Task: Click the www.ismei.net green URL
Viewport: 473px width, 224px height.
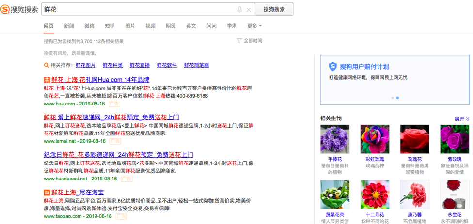Action: coord(60,141)
